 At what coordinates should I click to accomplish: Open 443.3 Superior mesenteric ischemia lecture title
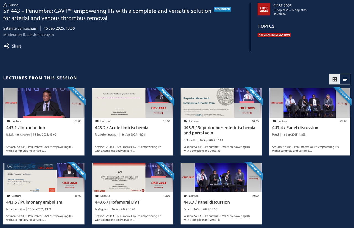tap(219, 130)
